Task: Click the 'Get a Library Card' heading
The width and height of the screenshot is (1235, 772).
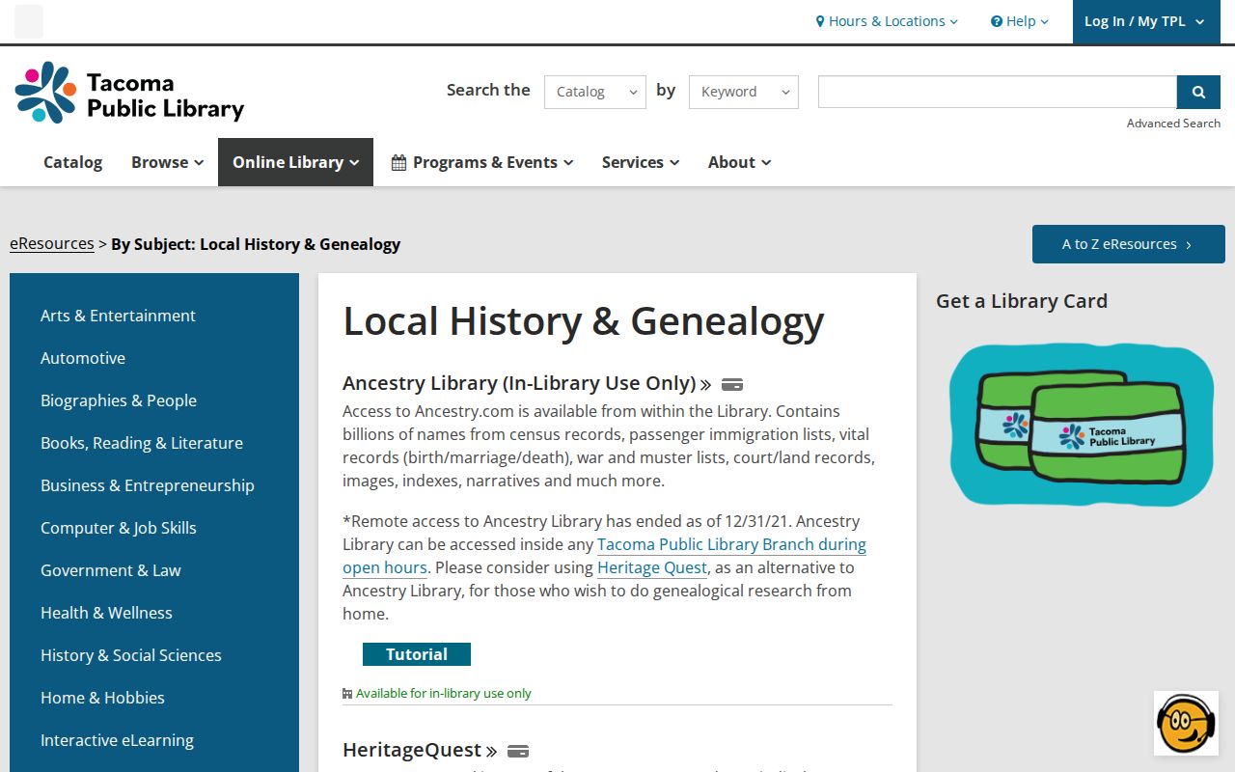Action: point(1022,301)
